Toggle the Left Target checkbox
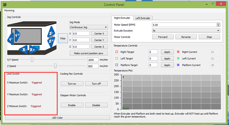This screenshot has height=125, width=229. pos(117,58)
